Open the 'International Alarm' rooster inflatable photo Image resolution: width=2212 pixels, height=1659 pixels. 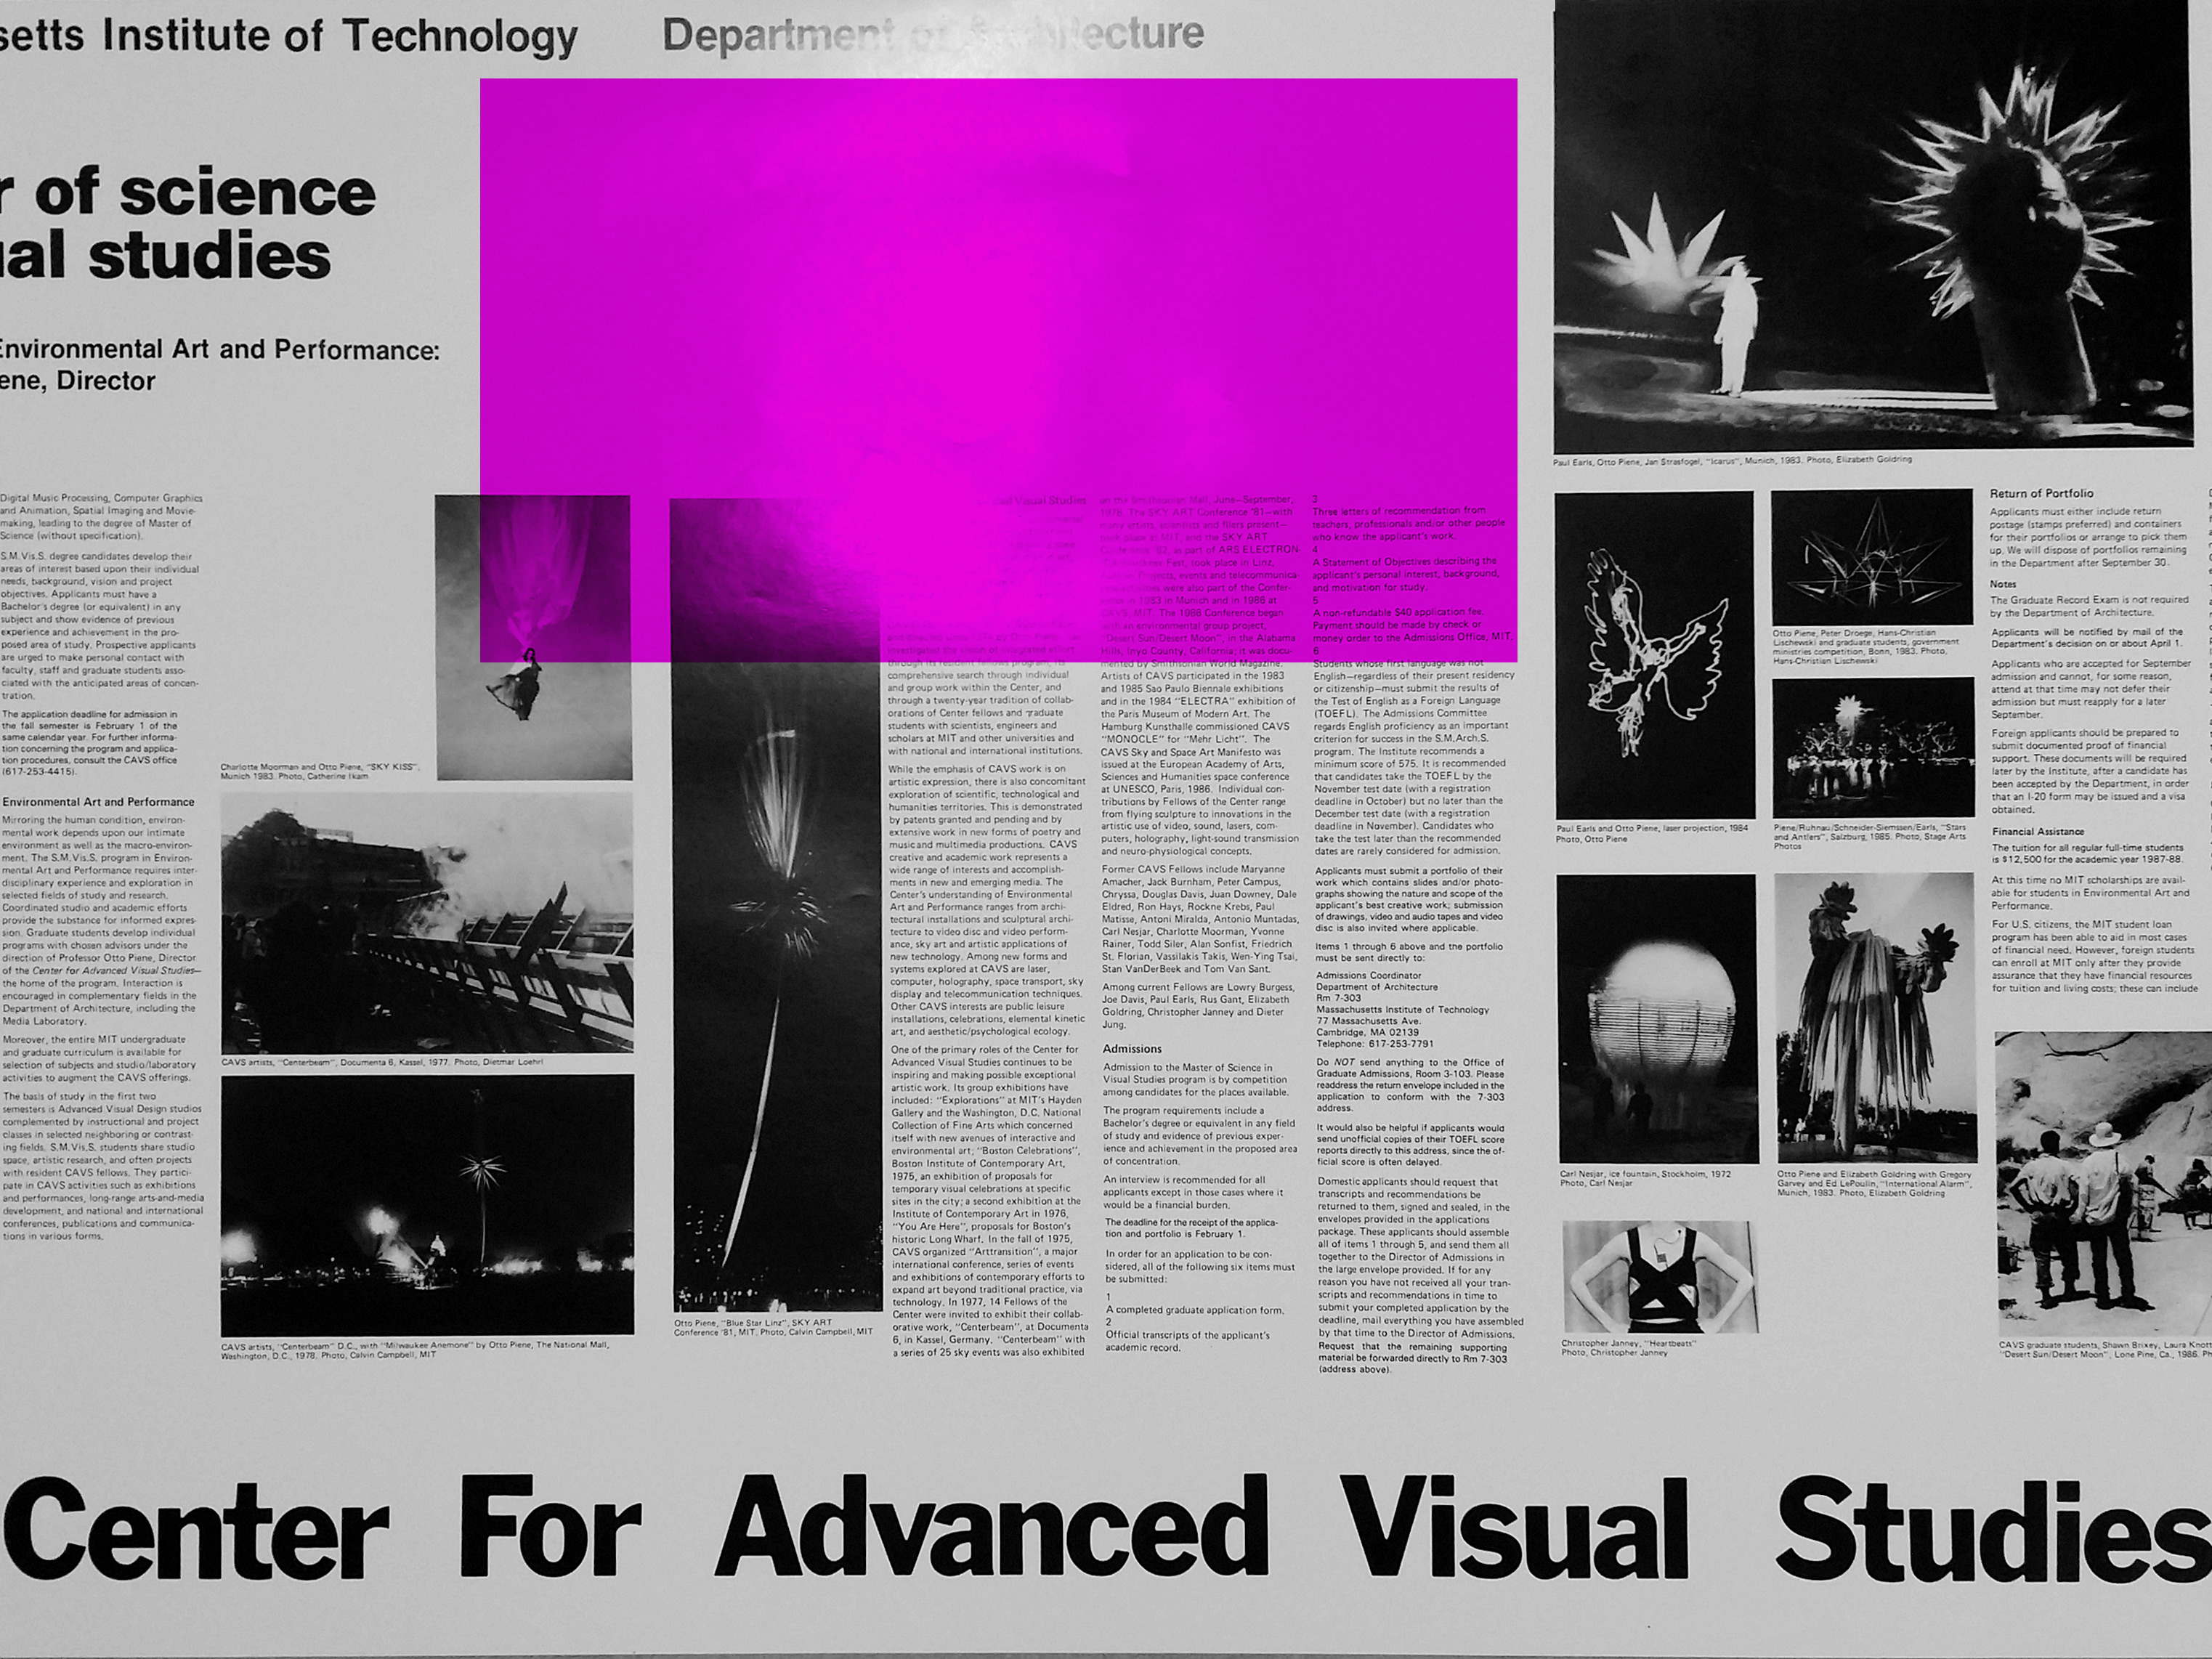[1874, 1018]
